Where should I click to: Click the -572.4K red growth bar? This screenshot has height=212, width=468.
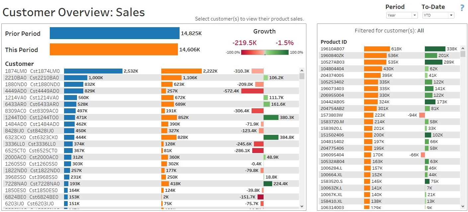(x=252, y=91)
